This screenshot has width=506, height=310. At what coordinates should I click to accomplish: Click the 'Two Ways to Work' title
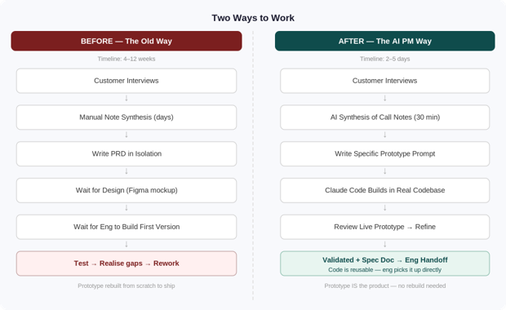pos(253,18)
